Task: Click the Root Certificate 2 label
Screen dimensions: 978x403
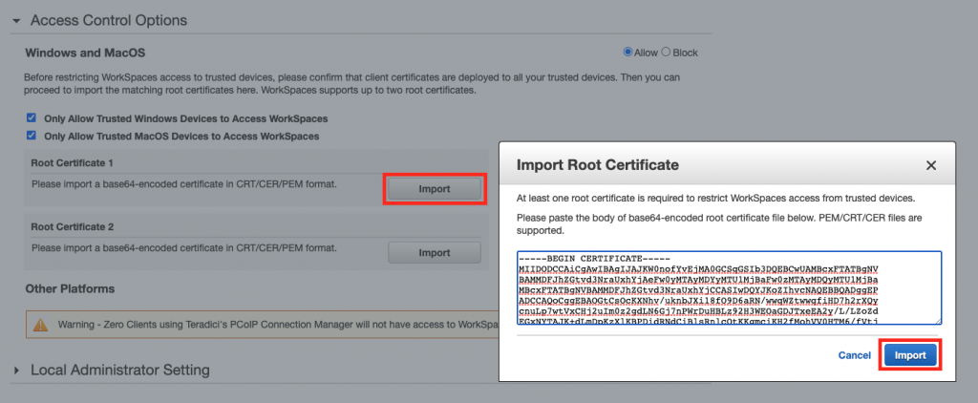Action: click(x=73, y=227)
